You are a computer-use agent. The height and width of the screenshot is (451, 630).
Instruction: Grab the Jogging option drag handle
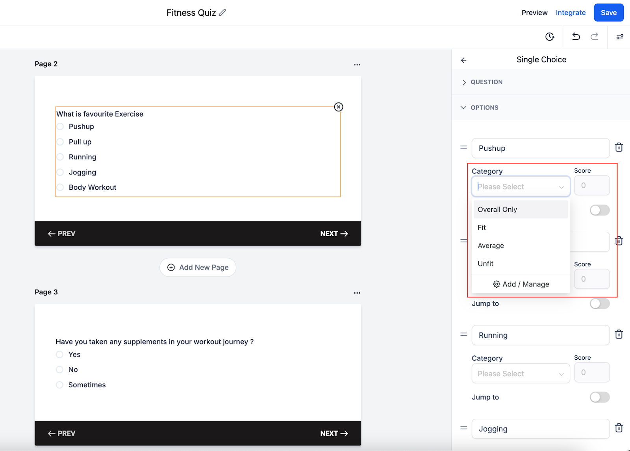[x=464, y=428]
